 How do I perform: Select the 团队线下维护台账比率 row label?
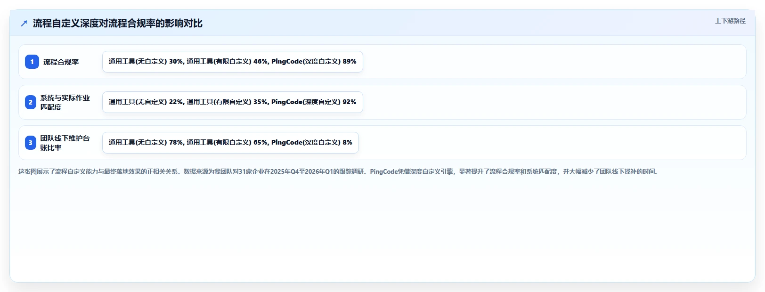click(x=65, y=143)
